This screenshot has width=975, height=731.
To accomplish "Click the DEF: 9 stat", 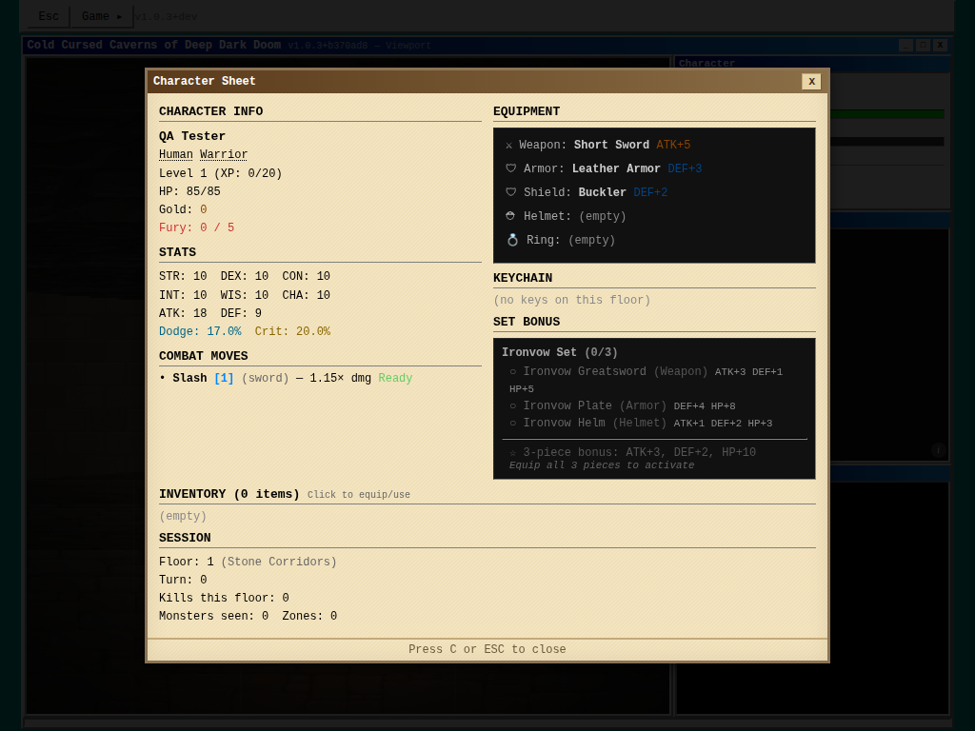I will point(241,313).
